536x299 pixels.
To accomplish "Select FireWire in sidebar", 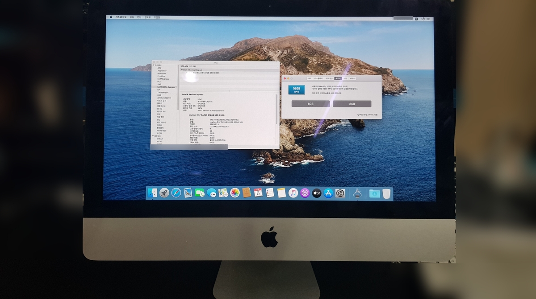I will (161, 76).
